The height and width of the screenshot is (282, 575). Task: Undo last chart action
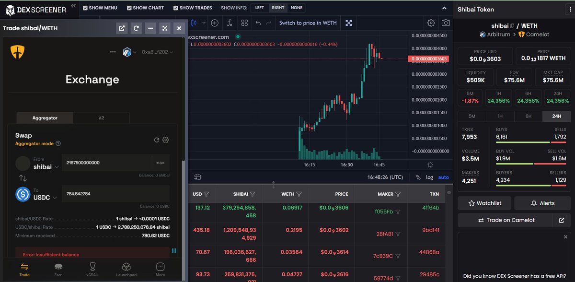coord(258,23)
